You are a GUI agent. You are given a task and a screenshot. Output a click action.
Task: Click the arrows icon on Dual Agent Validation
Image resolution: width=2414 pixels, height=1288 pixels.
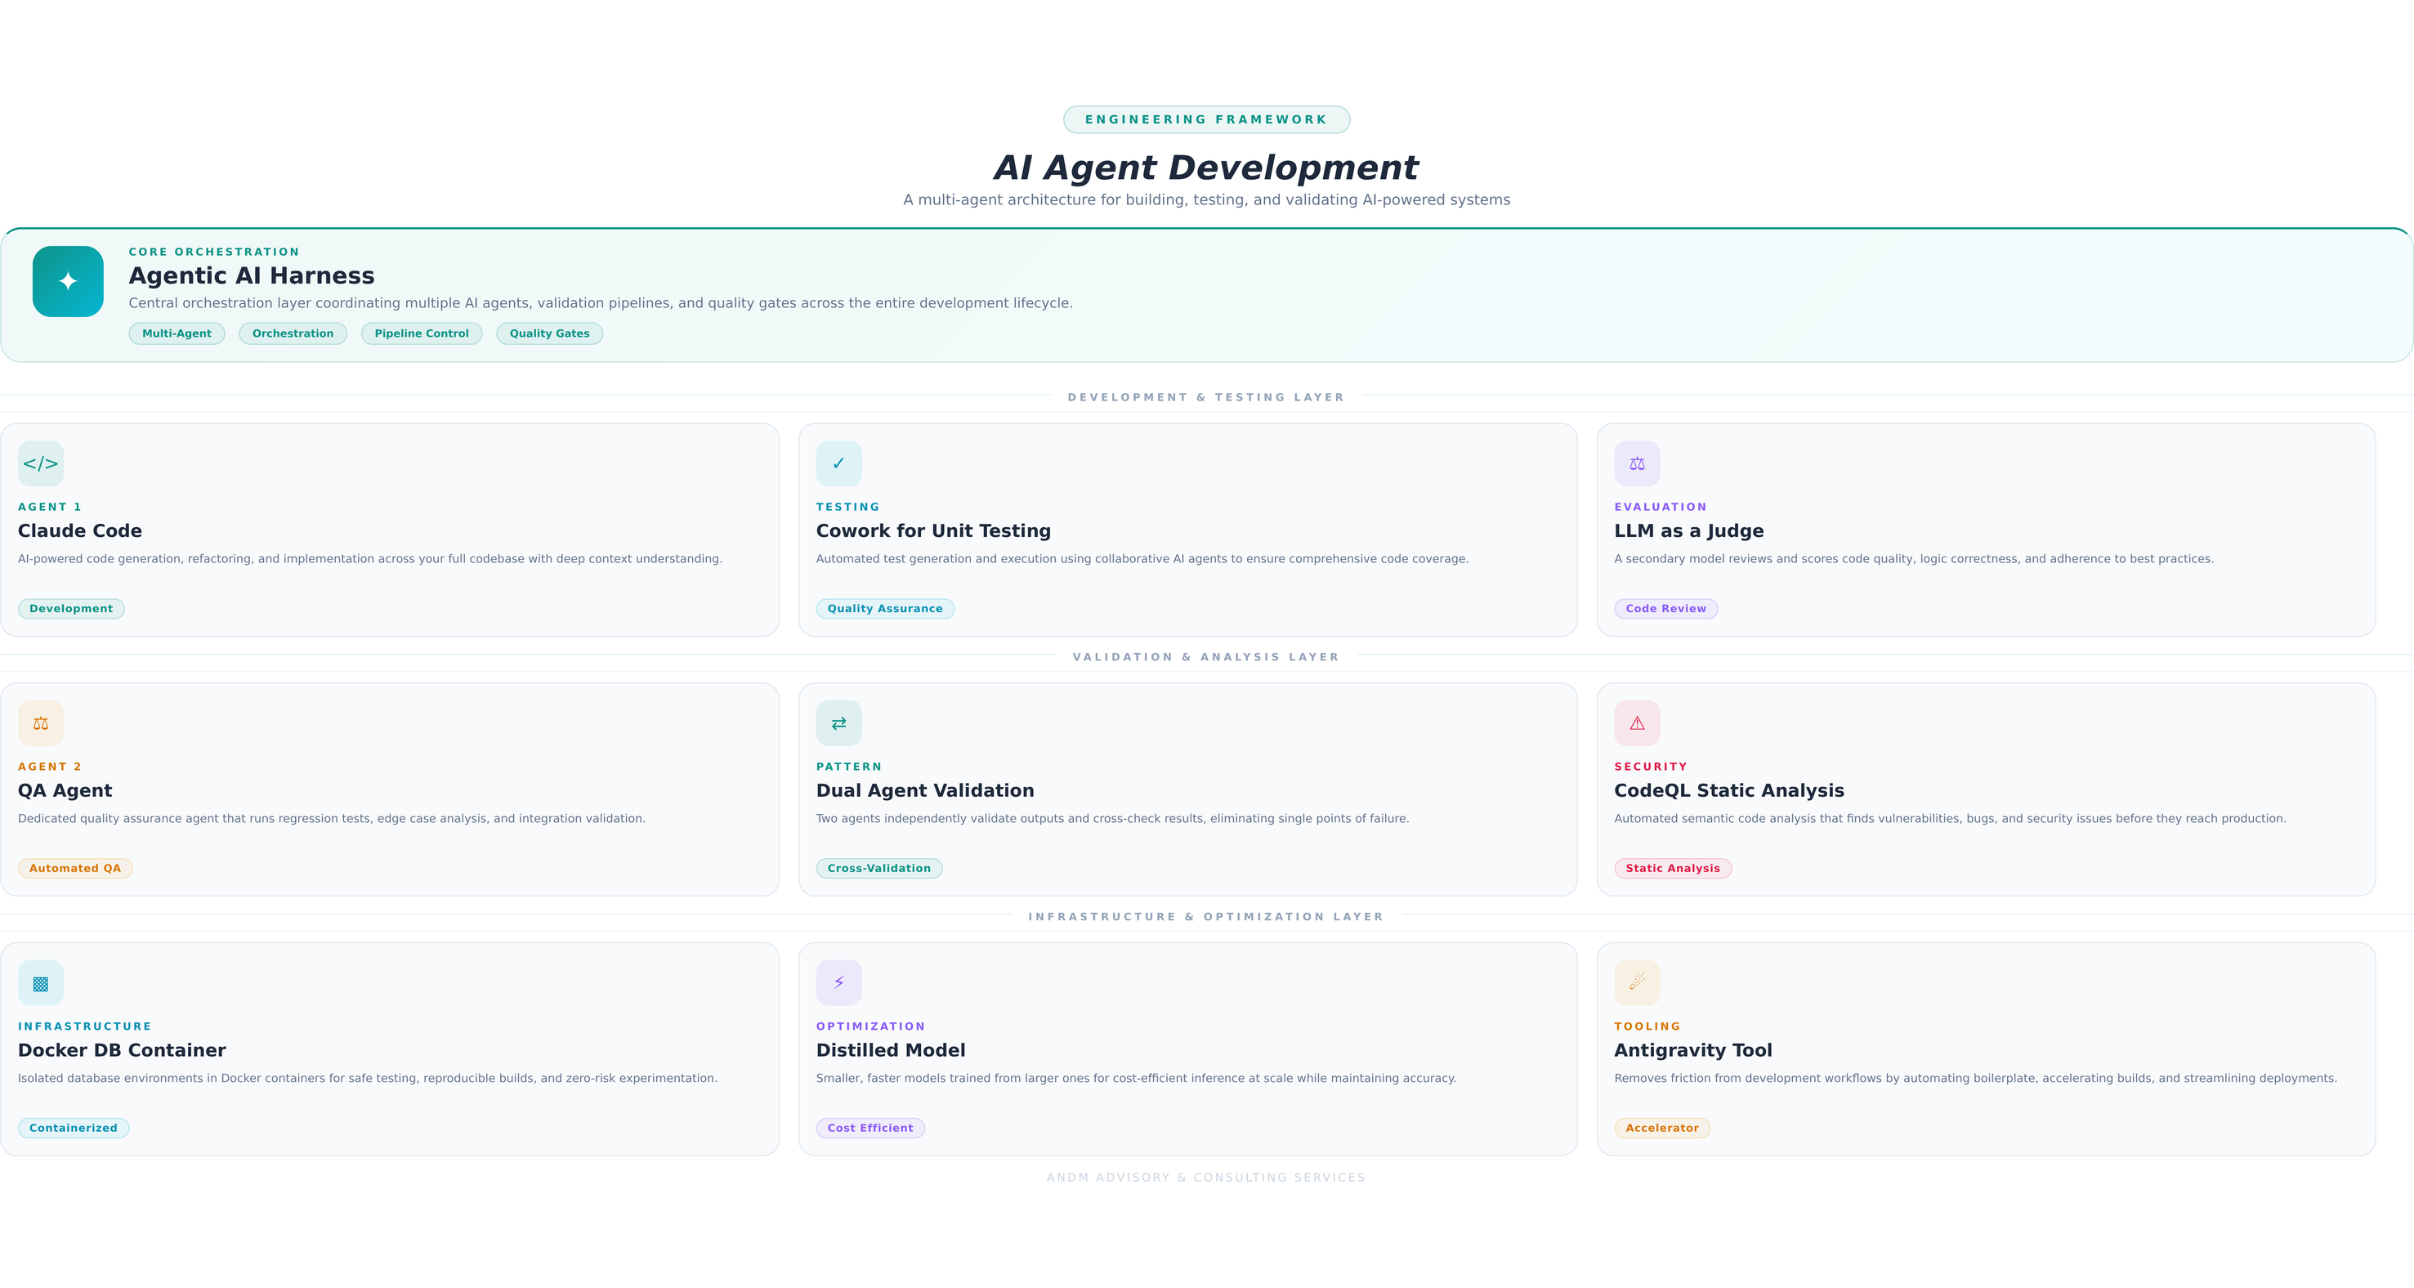click(838, 722)
